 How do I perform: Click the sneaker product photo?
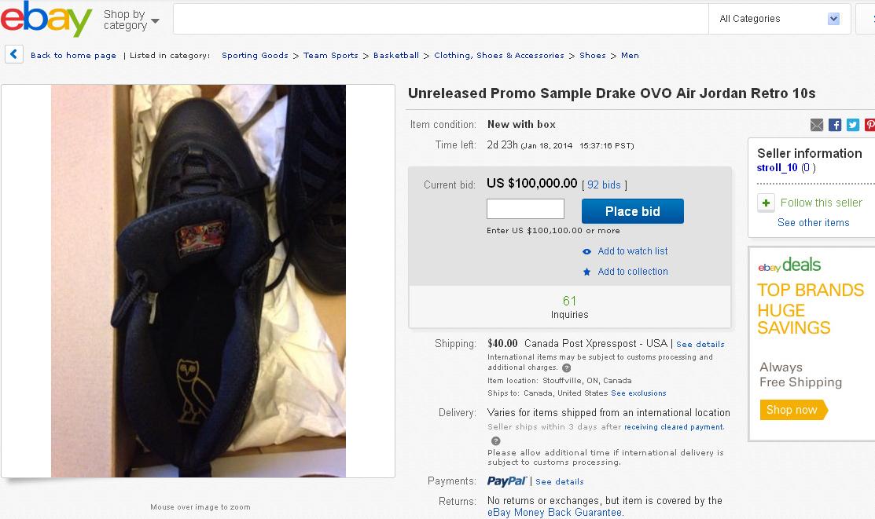click(198, 281)
